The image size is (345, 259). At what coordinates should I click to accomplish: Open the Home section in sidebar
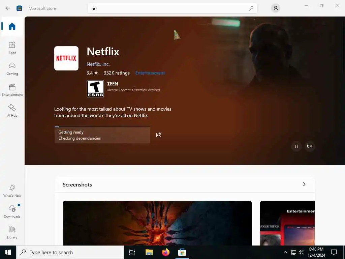pos(12,26)
